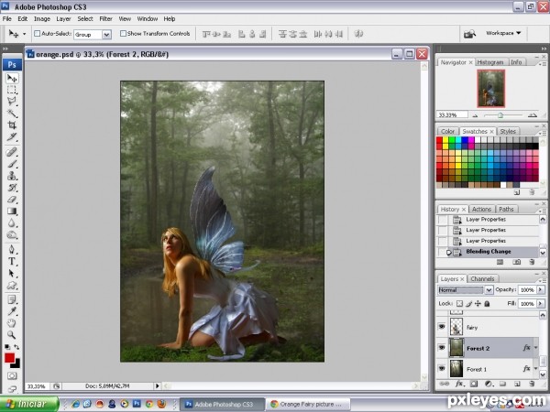
Task: Select the Move tool in toolbox
Action: 12,78
